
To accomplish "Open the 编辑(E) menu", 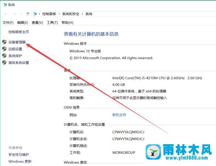I will click(22, 22).
